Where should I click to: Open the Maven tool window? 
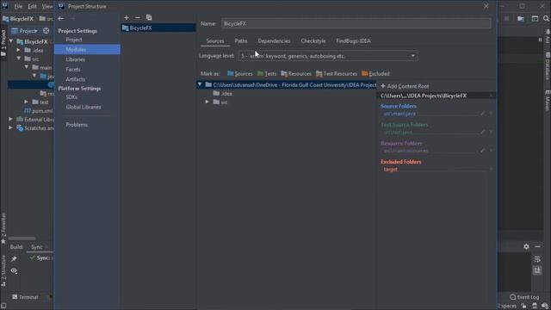coord(548,101)
